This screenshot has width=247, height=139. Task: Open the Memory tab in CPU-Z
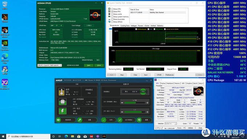pyautogui.click(x=177, y=83)
